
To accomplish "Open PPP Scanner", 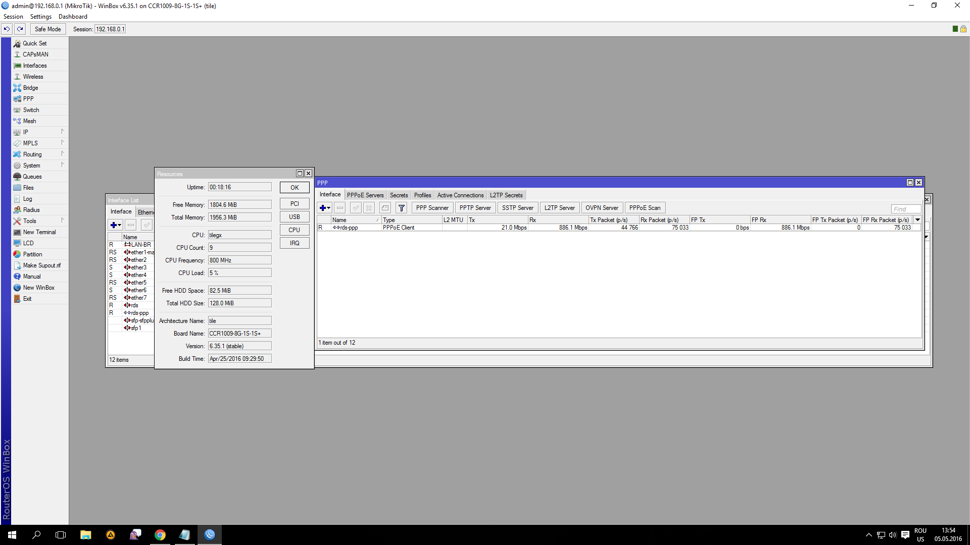I will [x=432, y=208].
